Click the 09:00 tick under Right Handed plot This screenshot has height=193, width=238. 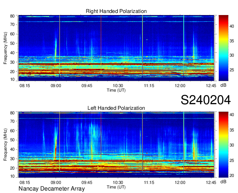pyautogui.click(x=56, y=86)
